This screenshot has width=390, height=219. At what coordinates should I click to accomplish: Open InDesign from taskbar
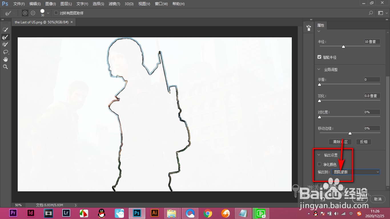(x=31, y=213)
